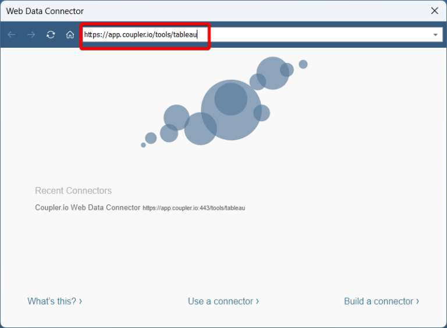Expand the address bar dropdown arrow
This screenshot has width=447, height=328.
pyautogui.click(x=435, y=35)
